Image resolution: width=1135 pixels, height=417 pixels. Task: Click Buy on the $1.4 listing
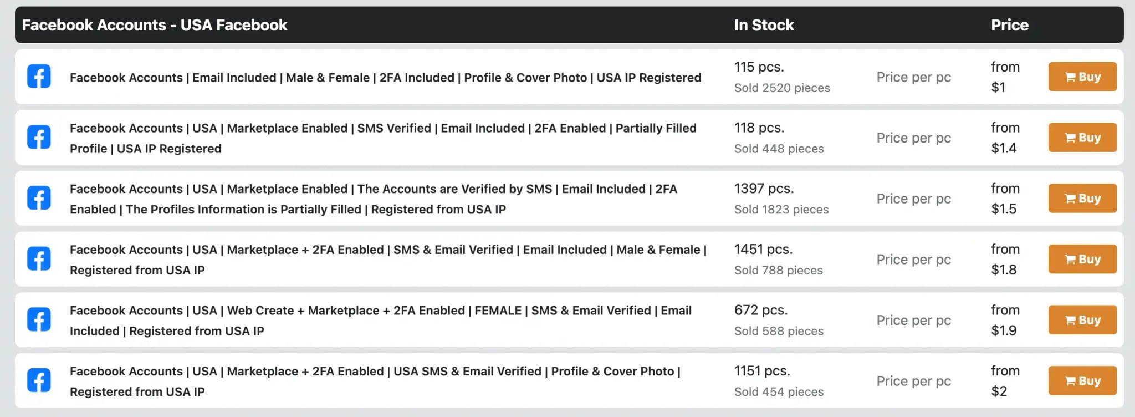1082,138
